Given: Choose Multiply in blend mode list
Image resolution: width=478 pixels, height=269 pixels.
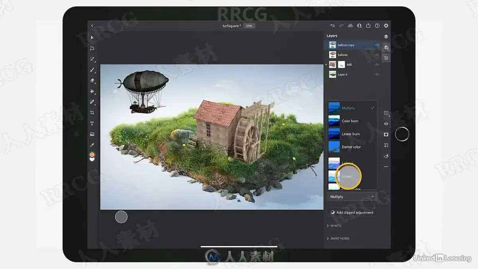Looking at the screenshot, I should click(x=352, y=108).
